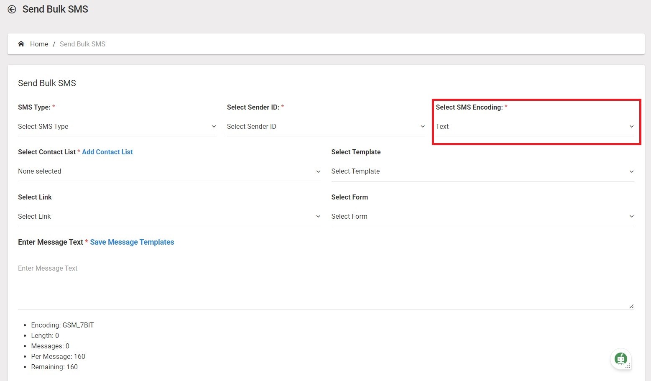Click the home icon in the breadcrumb
This screenshot has width=651, height=381.
21,44
